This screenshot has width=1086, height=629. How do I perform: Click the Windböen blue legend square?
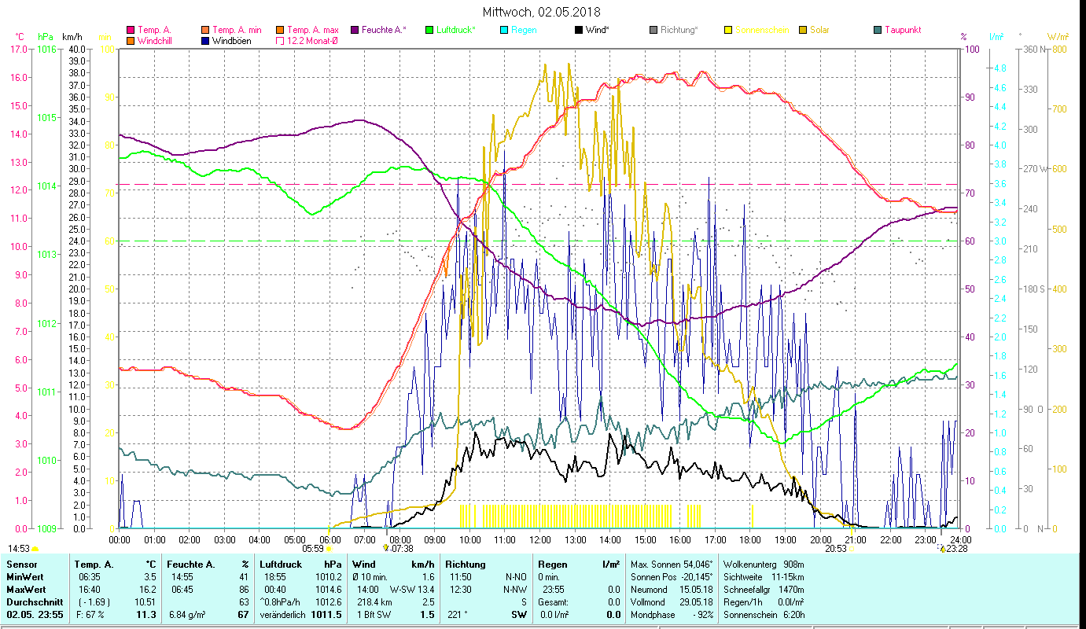[x=205, y=41]
